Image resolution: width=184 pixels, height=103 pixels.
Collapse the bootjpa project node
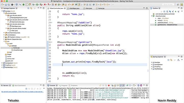[2, 11]
